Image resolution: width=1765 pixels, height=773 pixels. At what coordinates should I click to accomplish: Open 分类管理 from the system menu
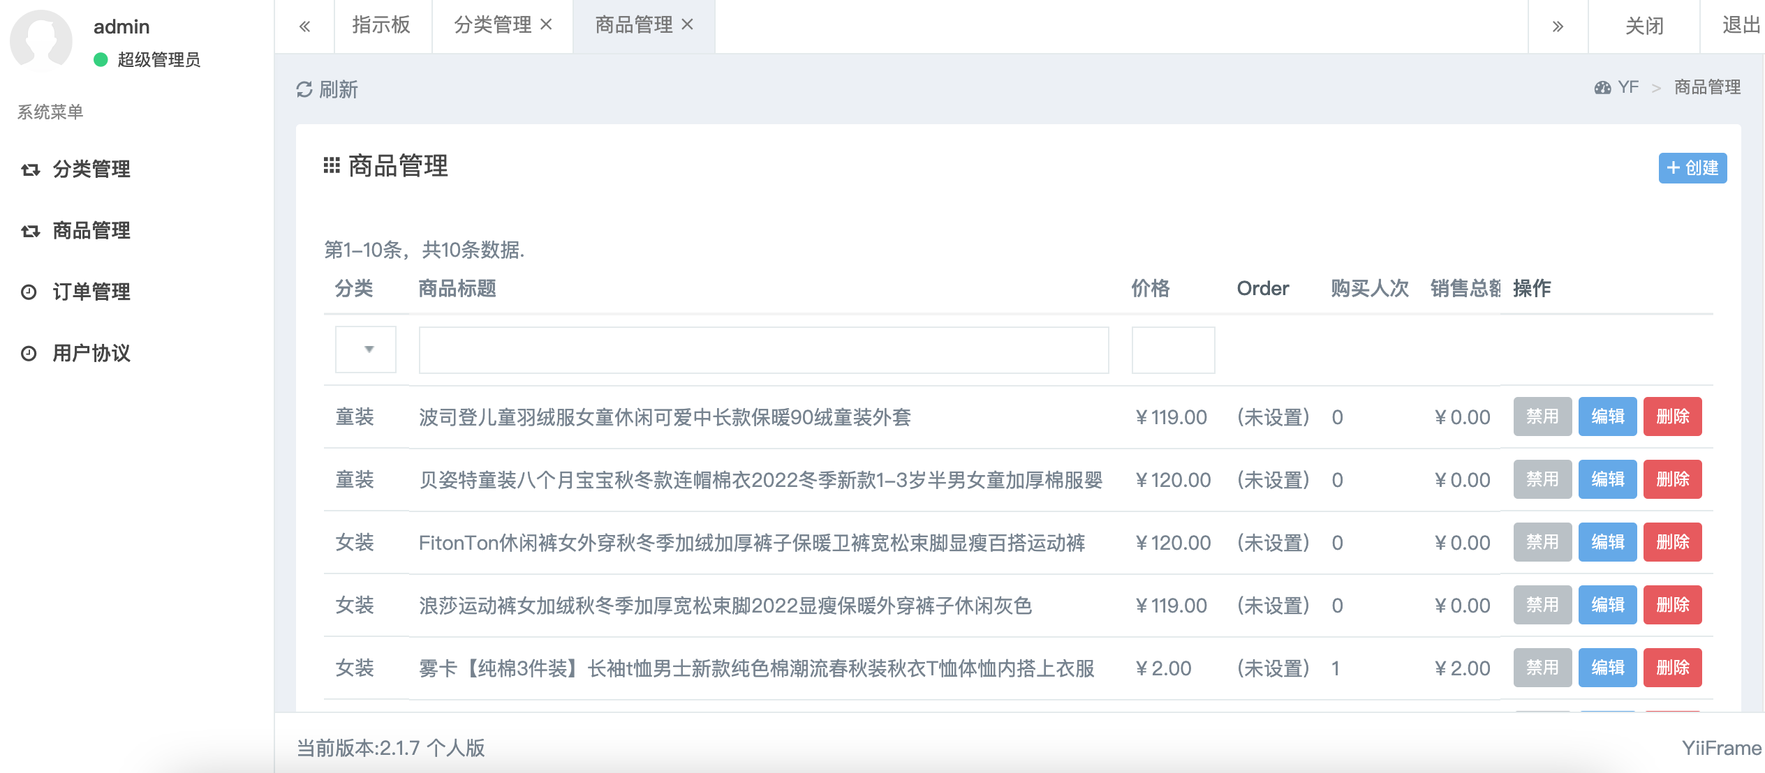coord(91,169)
